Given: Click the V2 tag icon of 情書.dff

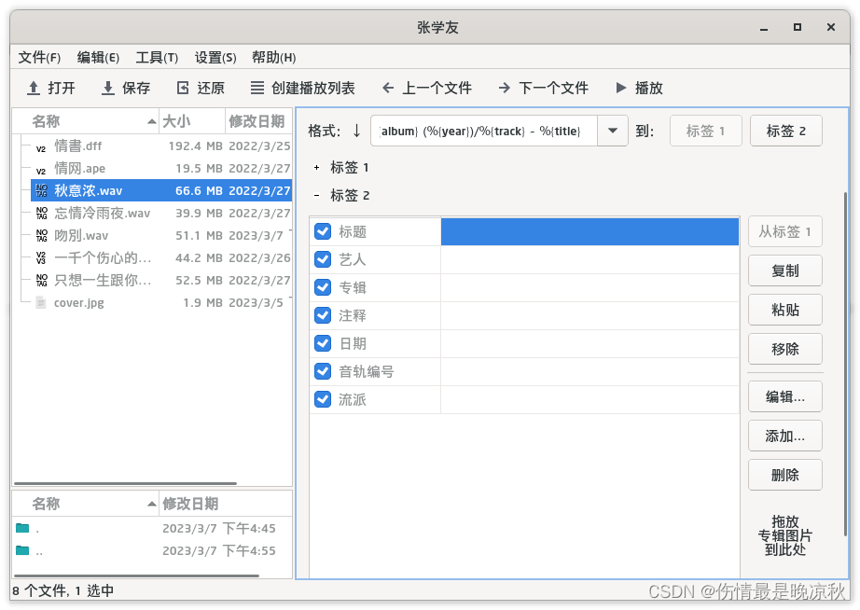Looking at the screenshot, I should pyautogui.click(x=41, y=148).
